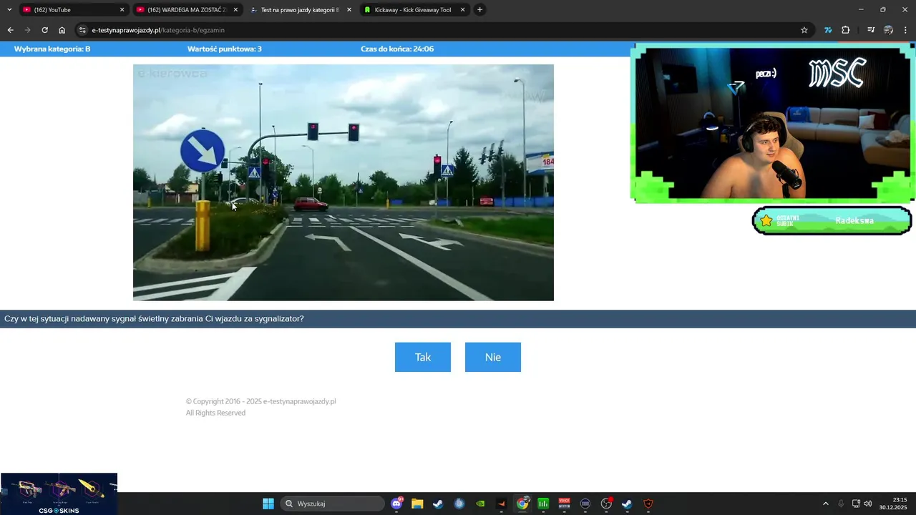This screenshot has height=515, width=916.
Task: Open the red shield app in taskbar
Action: (648, 504)
